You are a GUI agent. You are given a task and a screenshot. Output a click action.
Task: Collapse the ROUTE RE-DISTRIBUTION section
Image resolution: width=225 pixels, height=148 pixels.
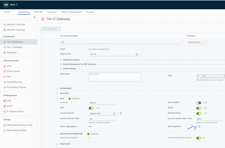tap(57, 134)
